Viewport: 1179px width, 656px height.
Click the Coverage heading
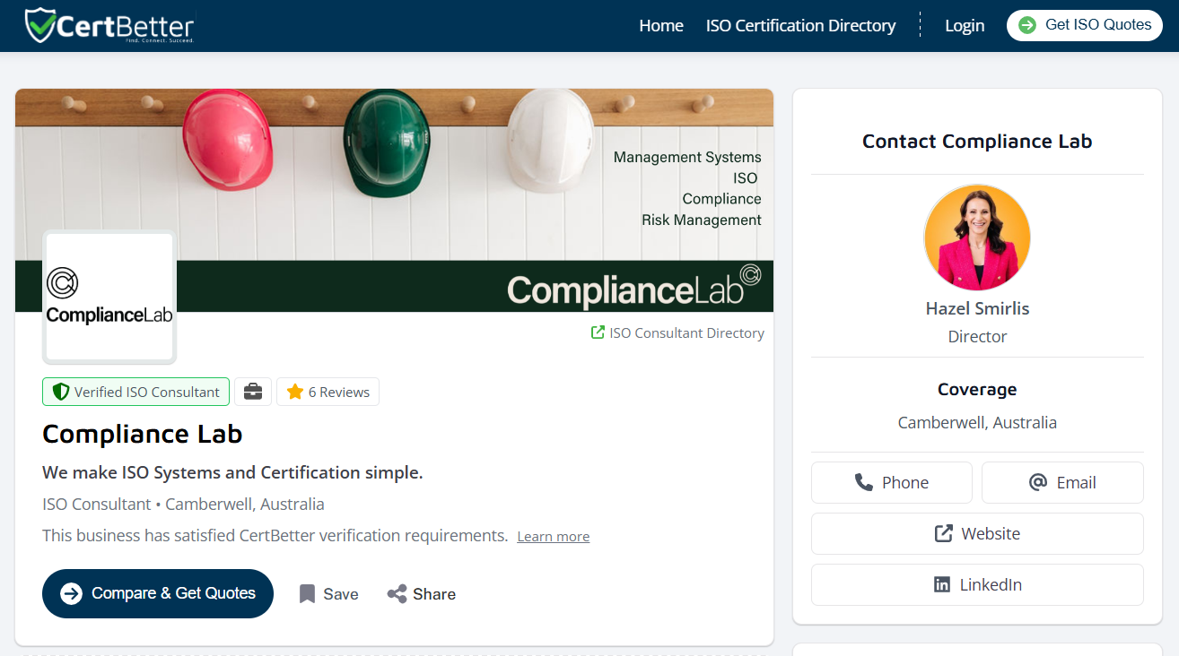click(977, 389)
